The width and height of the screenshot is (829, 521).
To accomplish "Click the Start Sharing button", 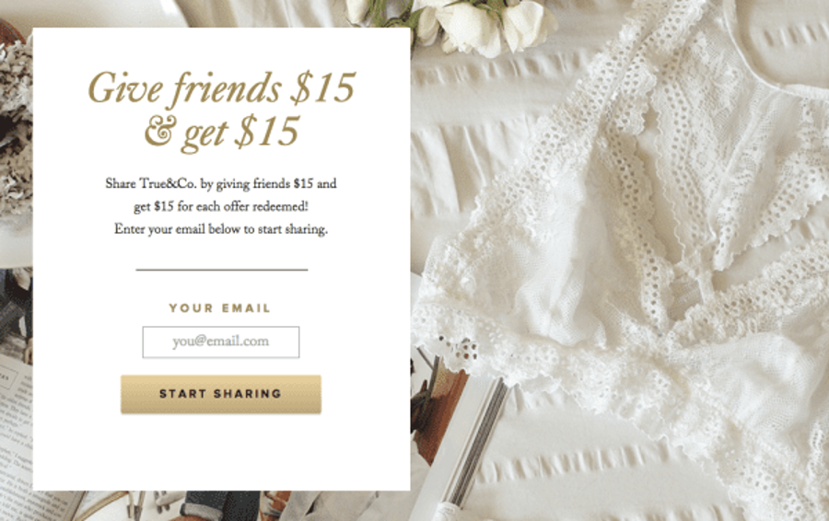I will tap(220, 394).
